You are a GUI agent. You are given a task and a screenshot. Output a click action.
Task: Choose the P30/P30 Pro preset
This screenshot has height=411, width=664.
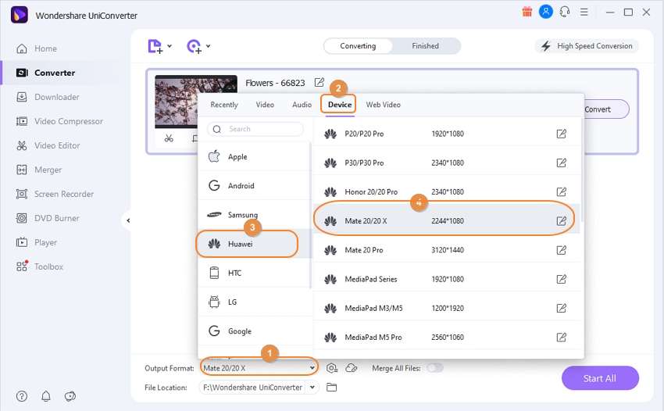446,163
